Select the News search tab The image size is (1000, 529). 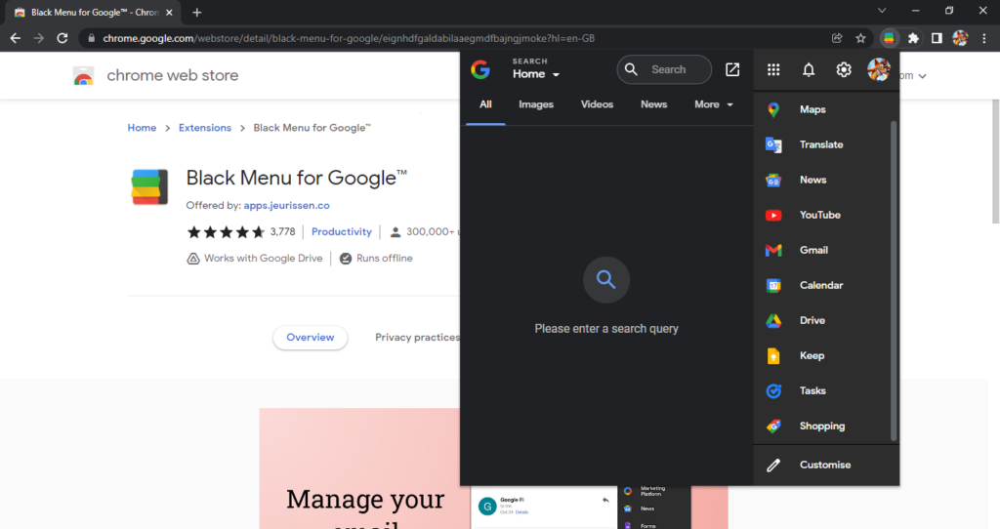coord(653,104)
